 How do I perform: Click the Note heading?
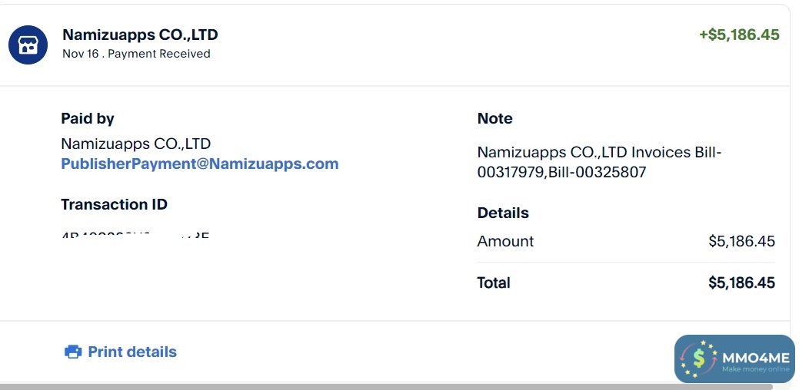click(x=494, y=118)
